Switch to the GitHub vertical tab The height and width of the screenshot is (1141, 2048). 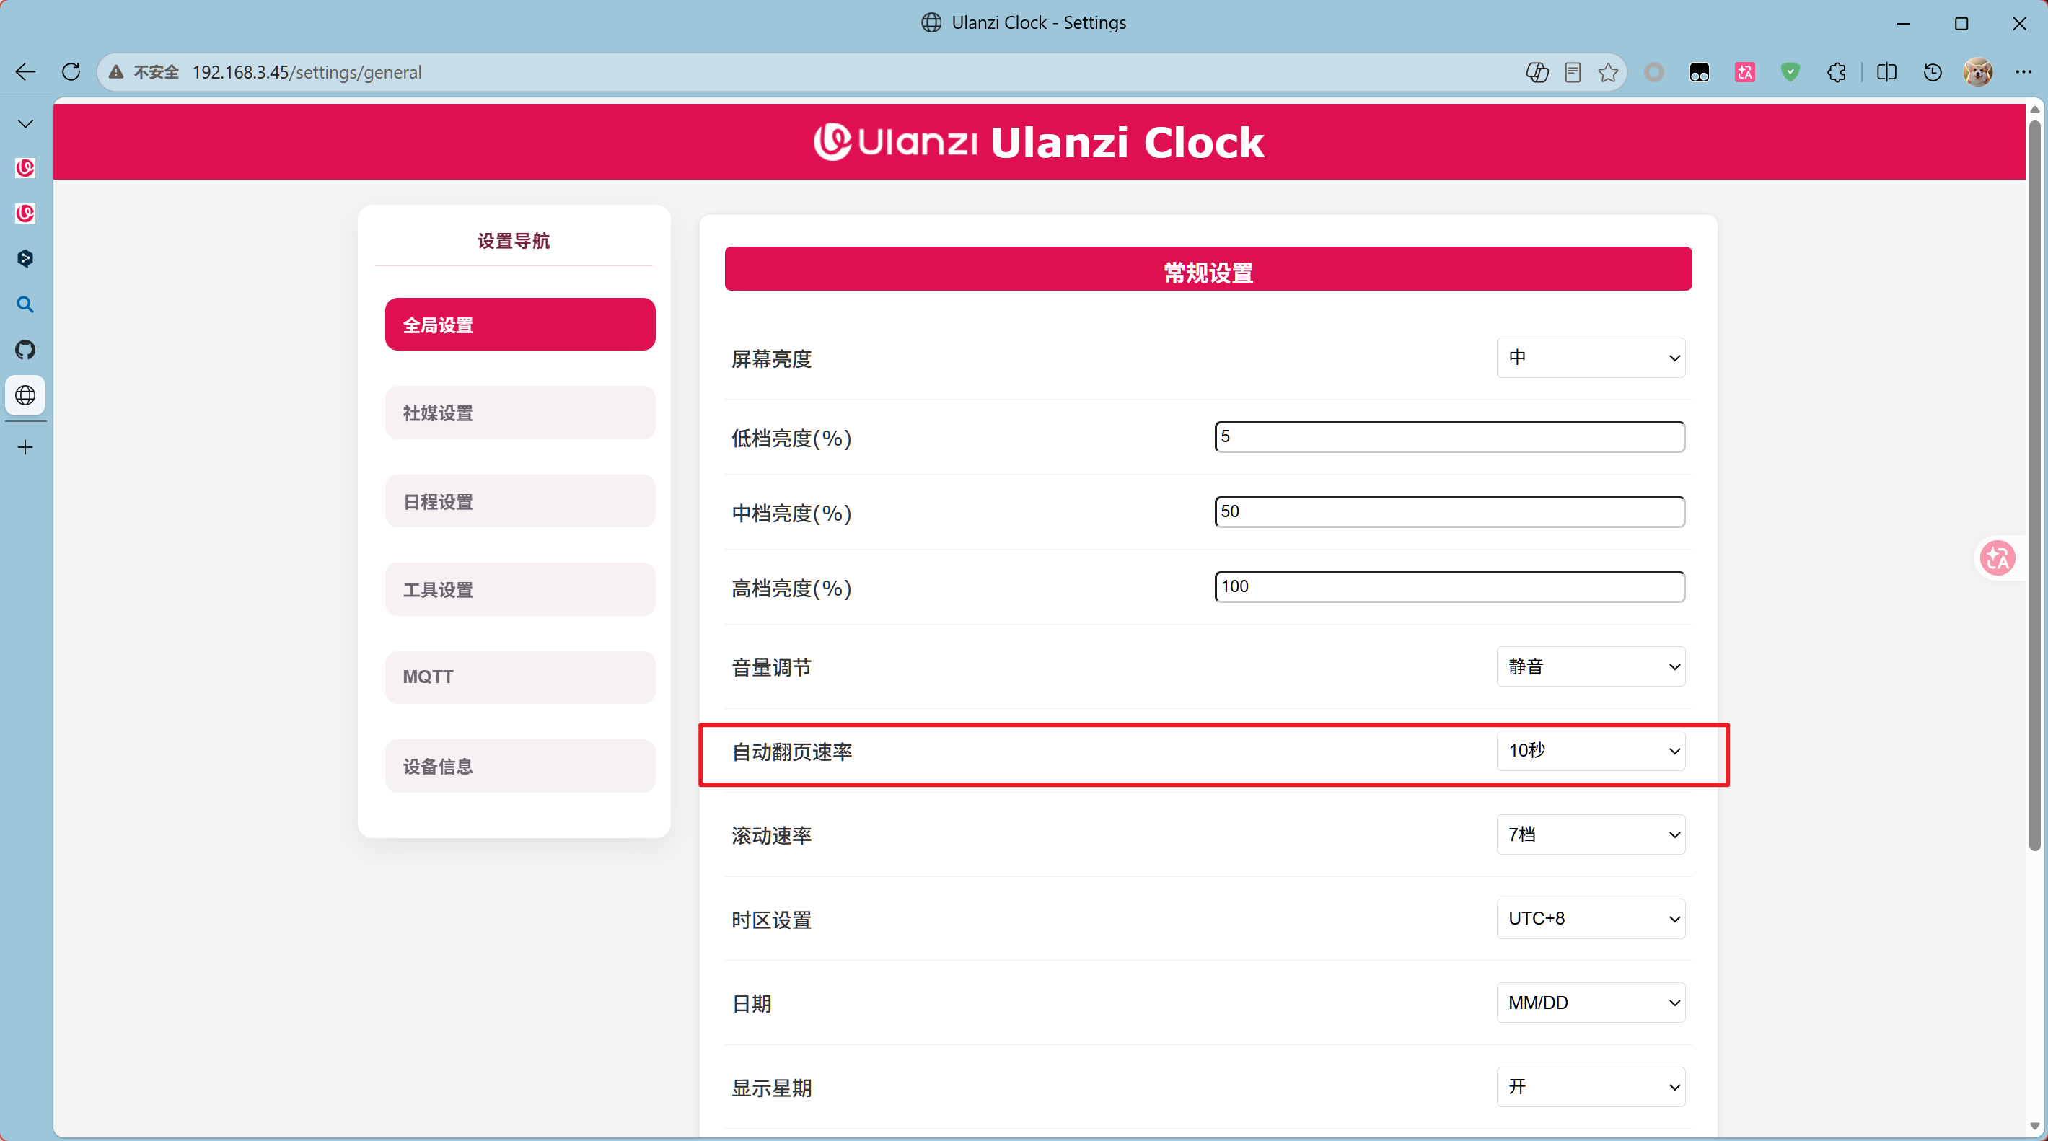point(25,350)
